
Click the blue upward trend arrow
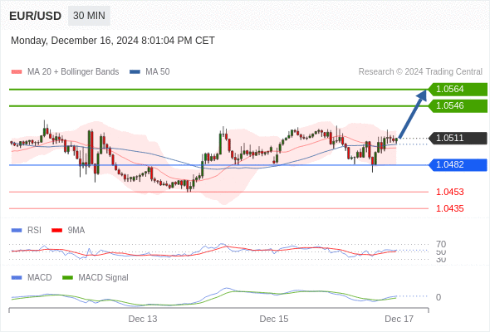(x=413, y=114)
